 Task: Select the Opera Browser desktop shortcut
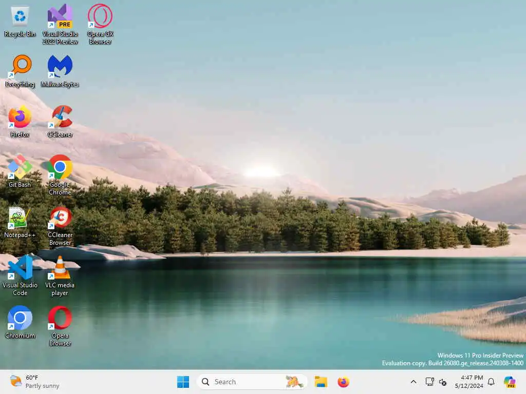pyautogui.click(x=60, y=326)
